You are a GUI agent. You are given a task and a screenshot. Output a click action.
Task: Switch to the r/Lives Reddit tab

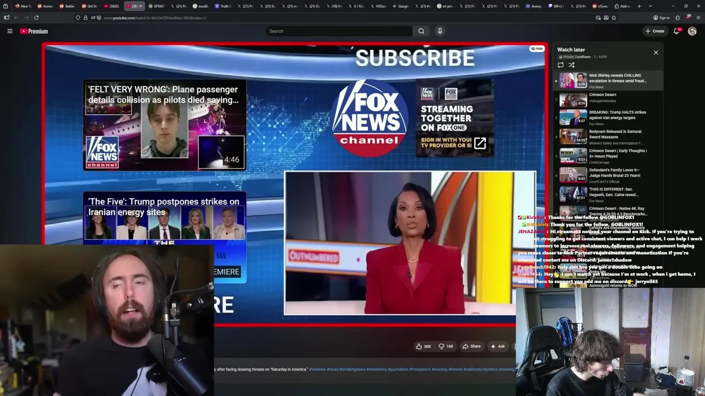pyautogui.click(x=601, y=6)
